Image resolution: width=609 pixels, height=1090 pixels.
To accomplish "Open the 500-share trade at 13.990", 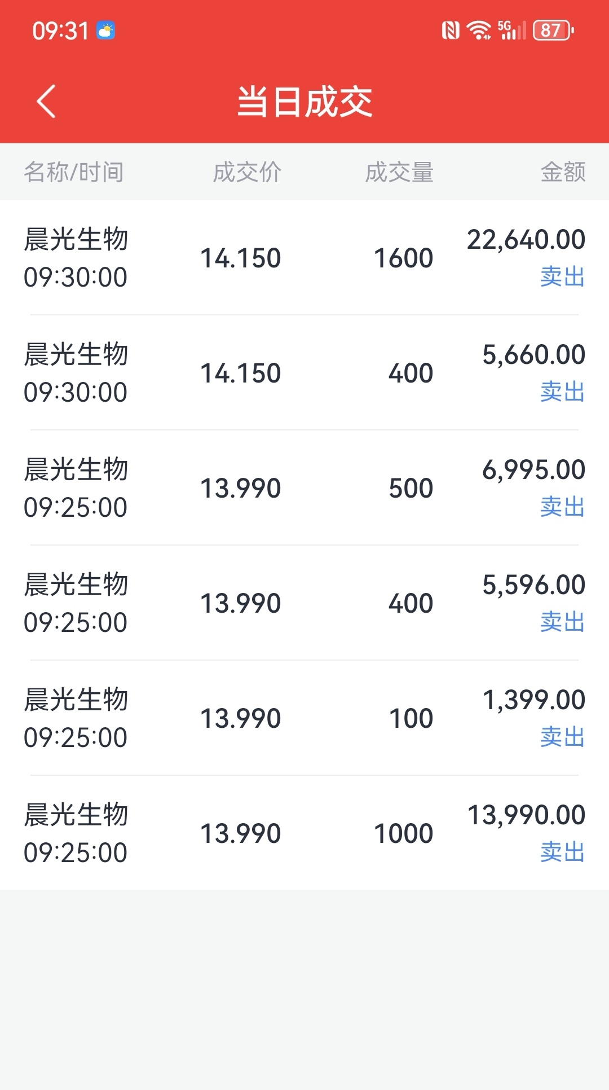I will [x=304, y=488].
